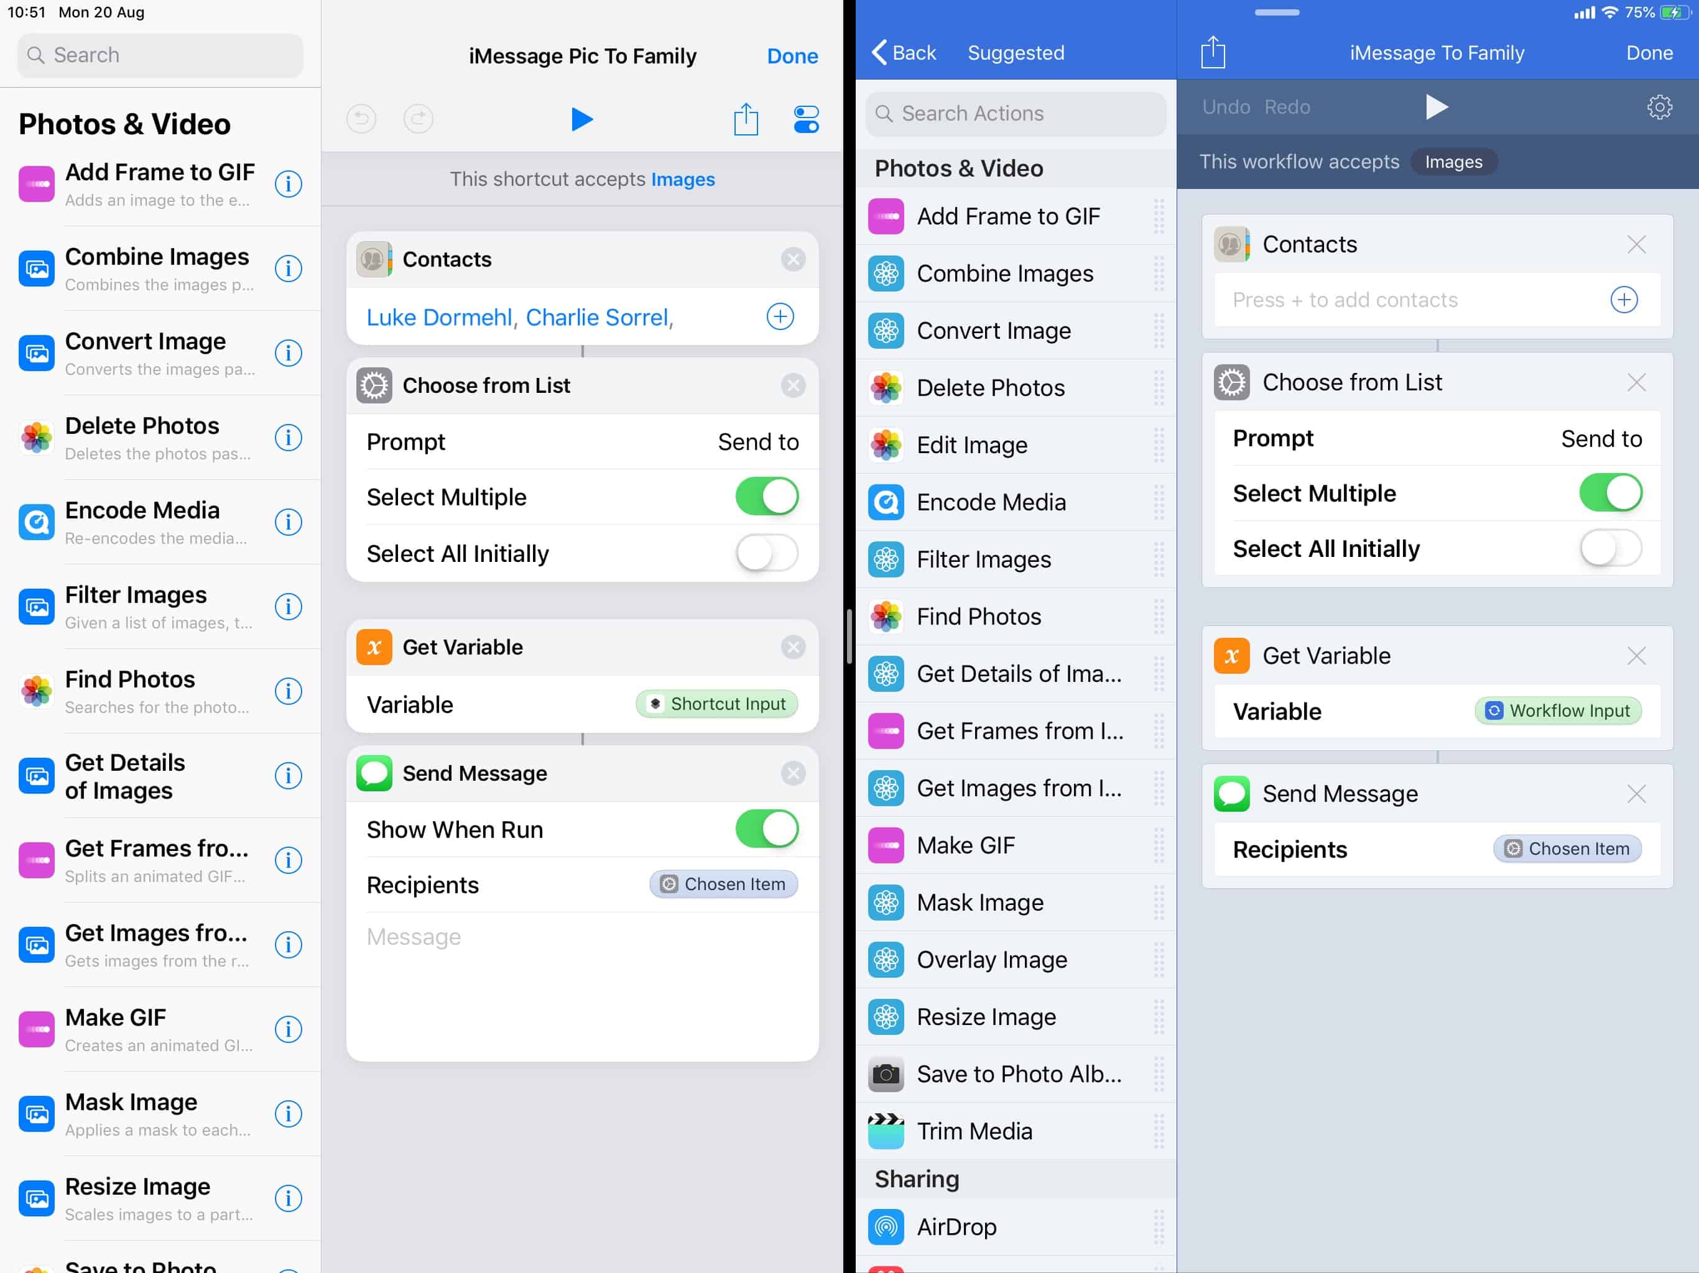Viewport: 1699px width, 1273px height.
Task: Show info for Combine Images action
Action: (288, 269)
